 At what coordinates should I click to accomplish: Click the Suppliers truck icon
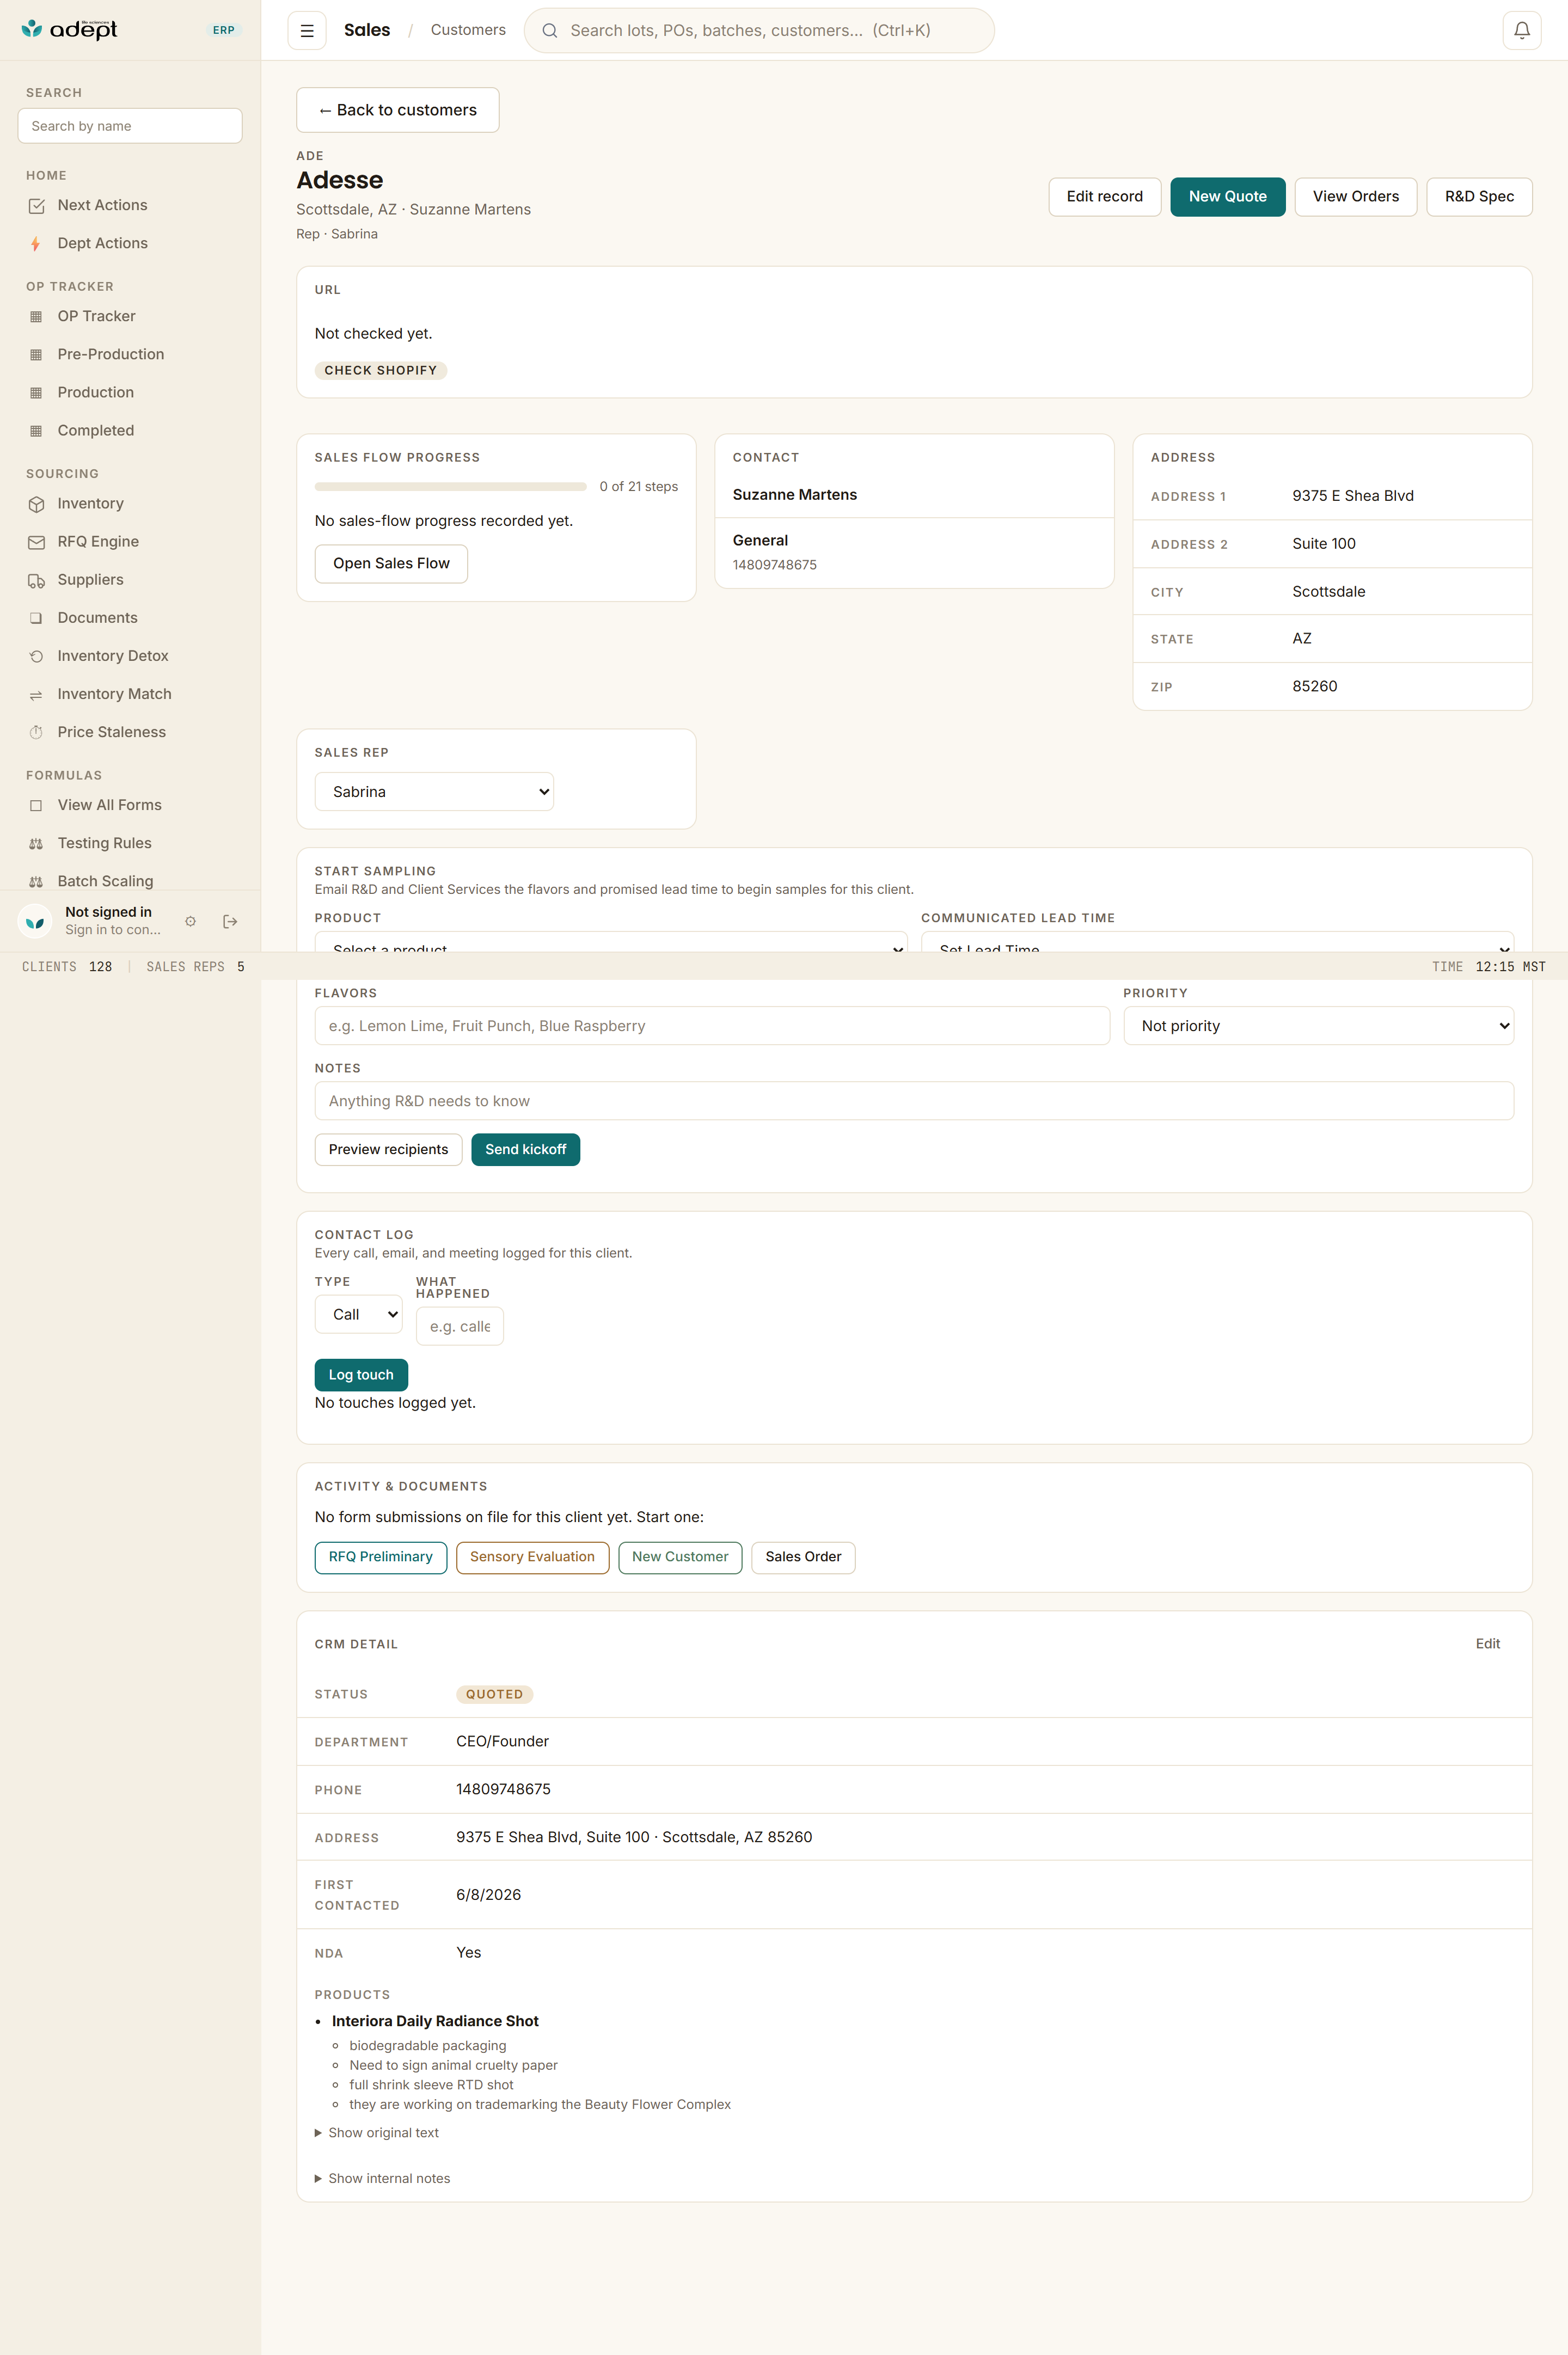36,581
